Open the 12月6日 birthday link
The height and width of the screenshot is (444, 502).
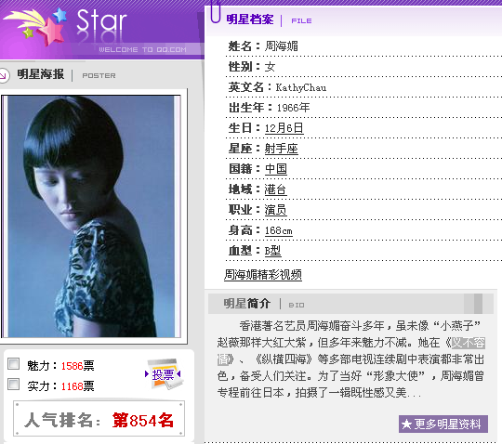click(x=284, y=128)
